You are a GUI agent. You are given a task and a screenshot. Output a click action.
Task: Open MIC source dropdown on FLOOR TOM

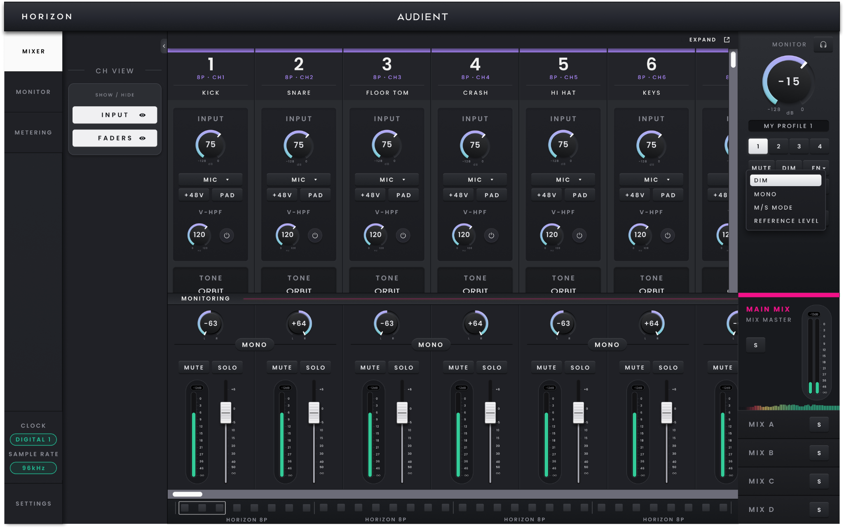[387, 180]
